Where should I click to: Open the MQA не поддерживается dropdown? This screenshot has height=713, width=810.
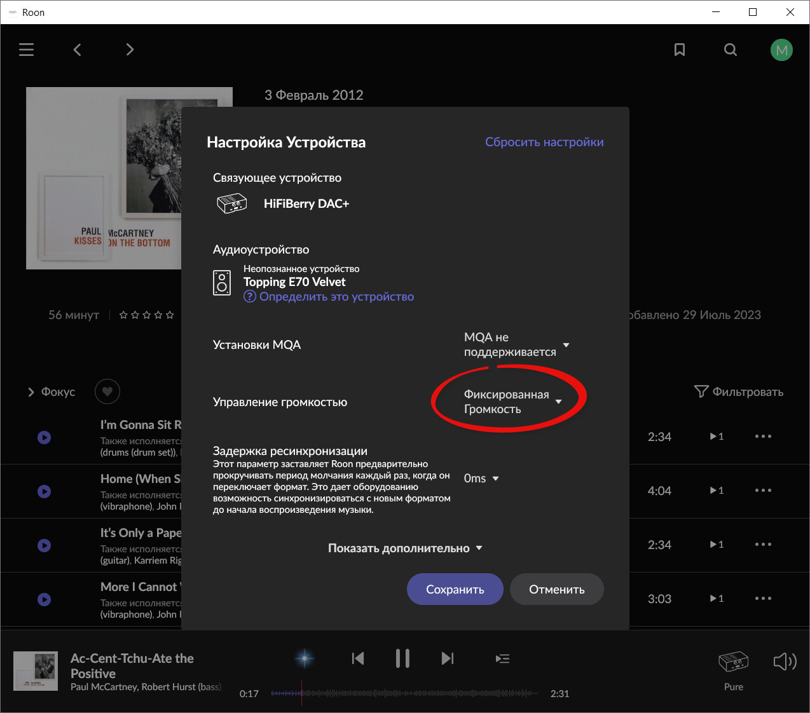point(516,344)
